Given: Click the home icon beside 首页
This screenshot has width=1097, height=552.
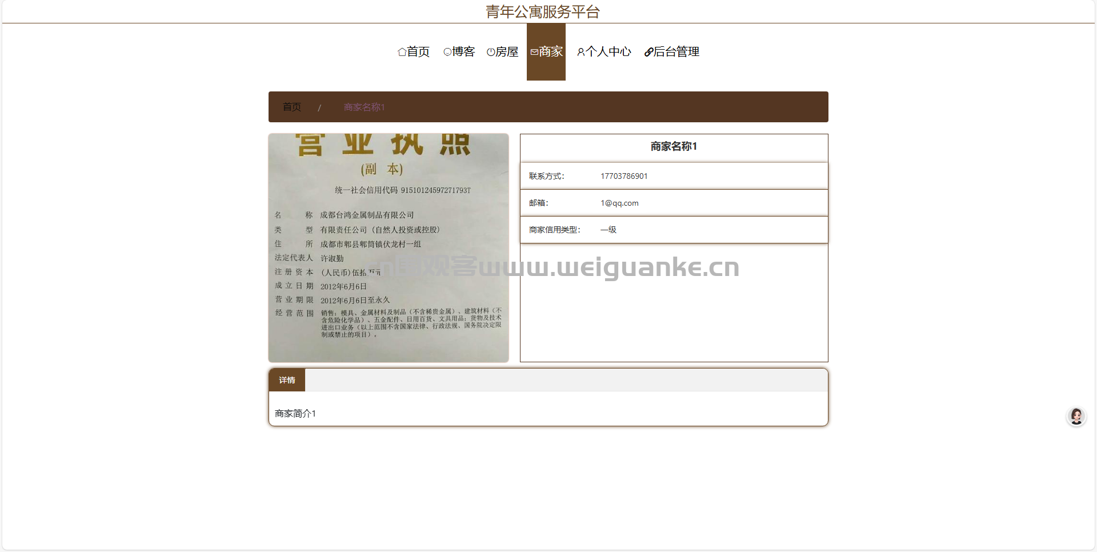Looking at the screenshot, I should 402,52.
